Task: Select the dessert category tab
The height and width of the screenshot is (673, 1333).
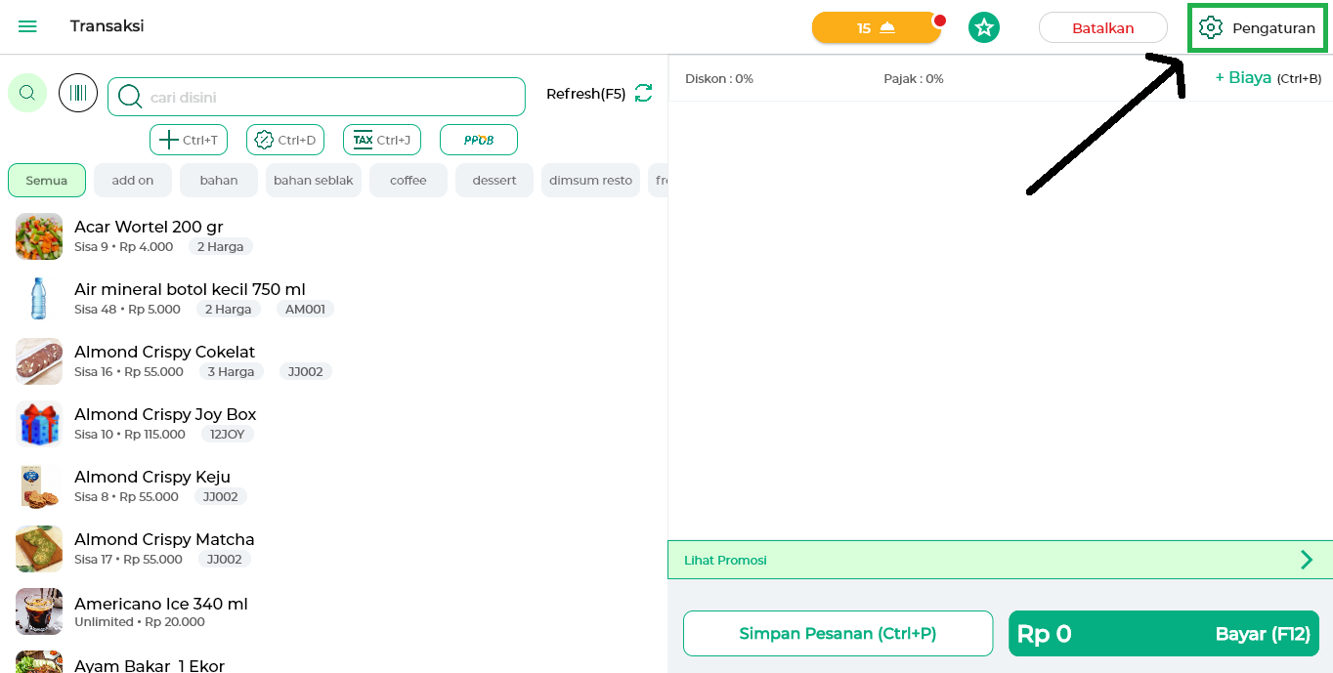Action: tap(494, 180)
